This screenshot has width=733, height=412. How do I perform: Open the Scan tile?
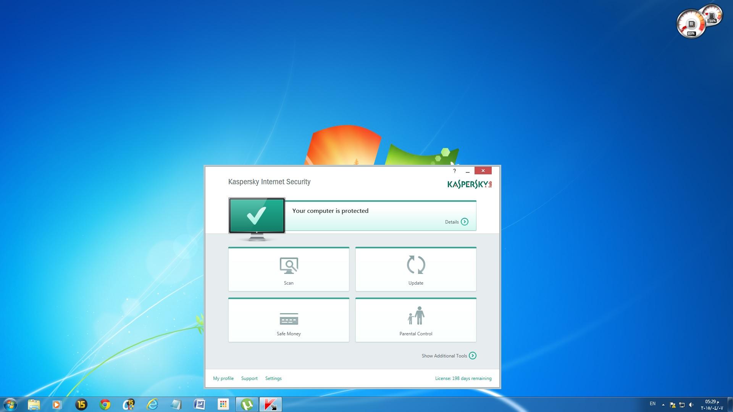(x=289, y=269)
